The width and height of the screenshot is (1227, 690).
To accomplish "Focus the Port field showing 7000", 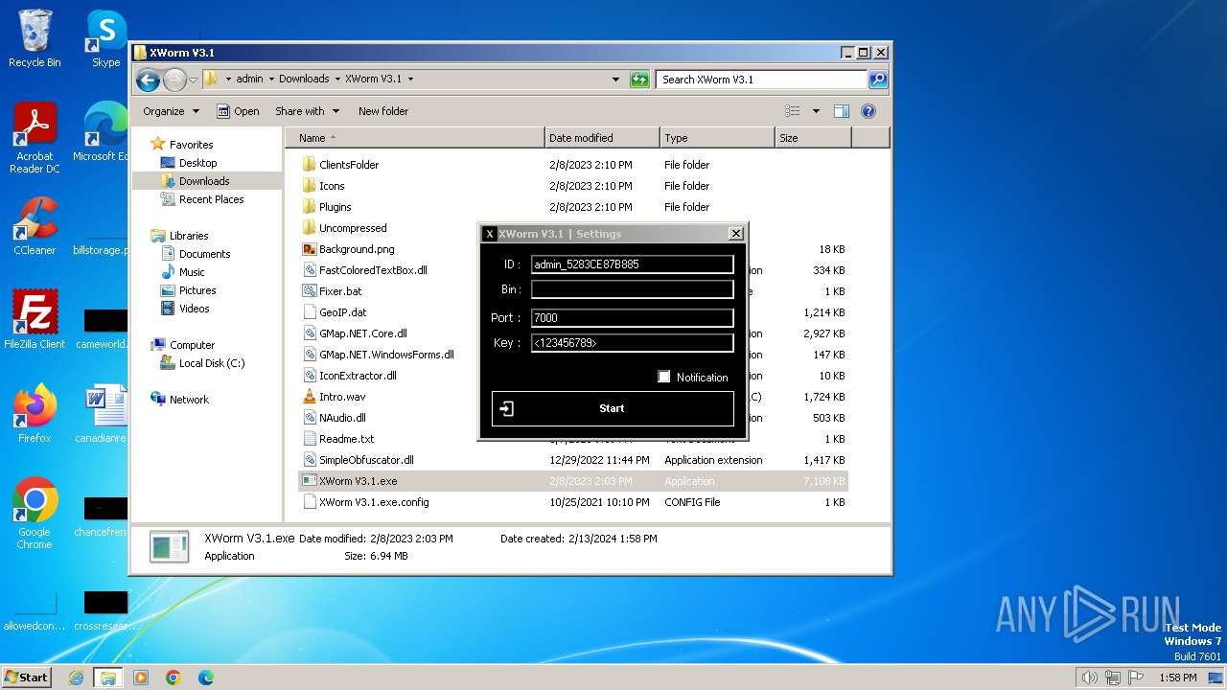I will [632, 317].
